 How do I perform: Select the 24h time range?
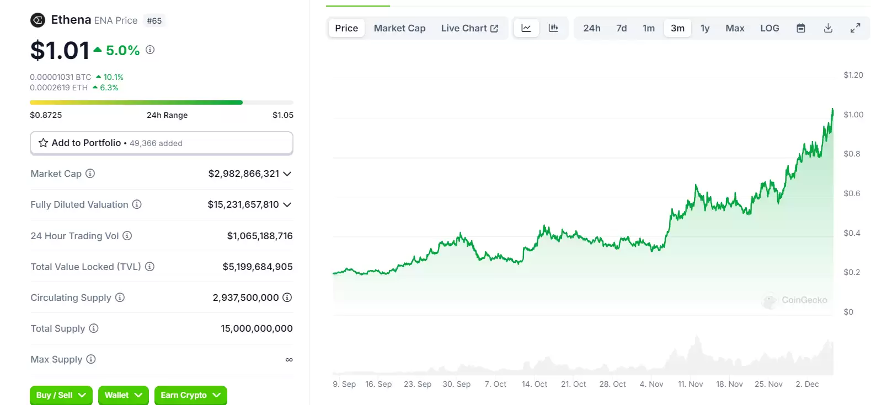(x=591, y=28)
